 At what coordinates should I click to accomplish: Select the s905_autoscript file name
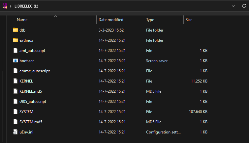tap(33, 101)
